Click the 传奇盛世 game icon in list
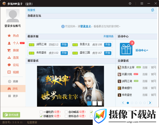Screen dimensions: 159x125 pyautogui.click(x=119, y=95)
